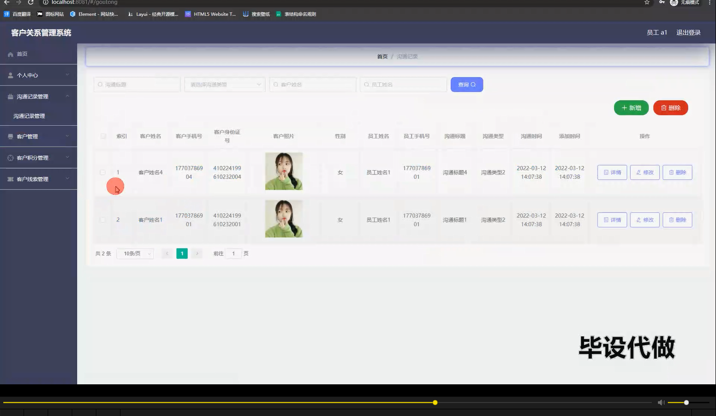Expand 个人中心 menu chevron
This screenshot has width=716, height=416.
click(67, 75)
